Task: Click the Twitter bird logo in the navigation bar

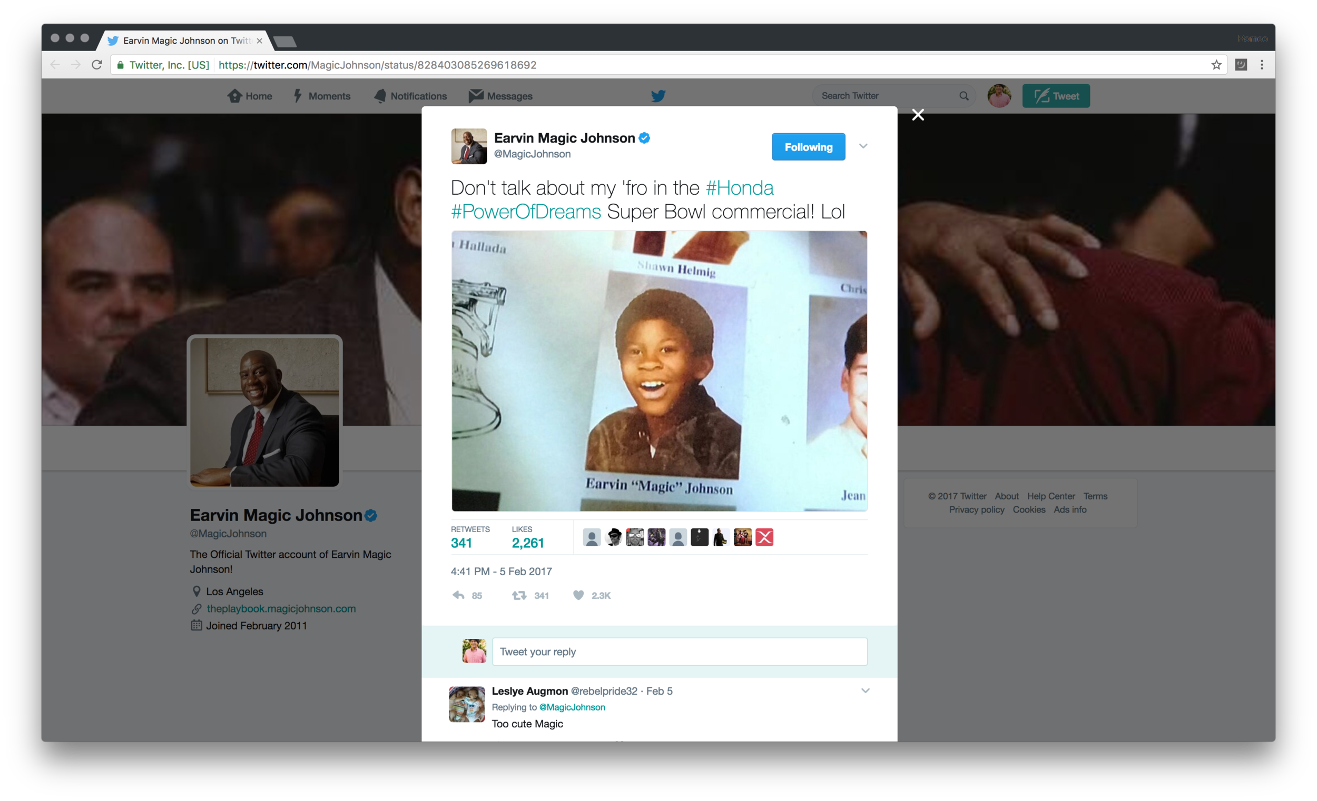Action: click(658, 96)
